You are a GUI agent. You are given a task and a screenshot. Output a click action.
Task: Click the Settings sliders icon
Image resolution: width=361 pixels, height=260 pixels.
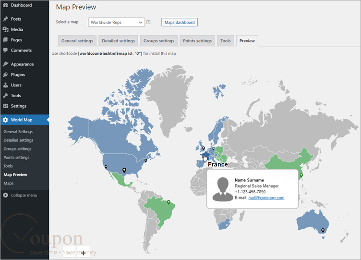pos(6,106)
